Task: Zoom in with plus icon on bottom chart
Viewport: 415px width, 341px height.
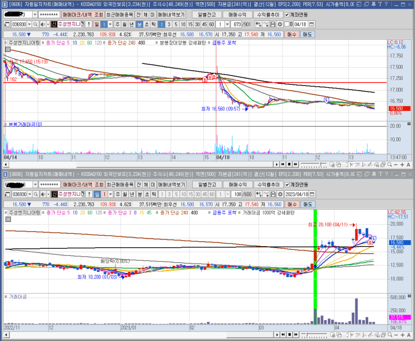Action: [x=402, y=335]
